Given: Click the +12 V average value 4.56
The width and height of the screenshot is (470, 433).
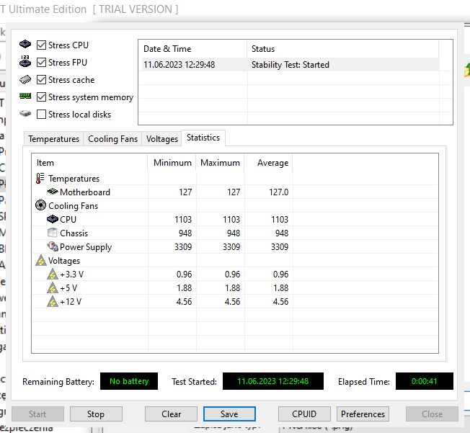Looking at the screenshot, I should tap(280, 301).
